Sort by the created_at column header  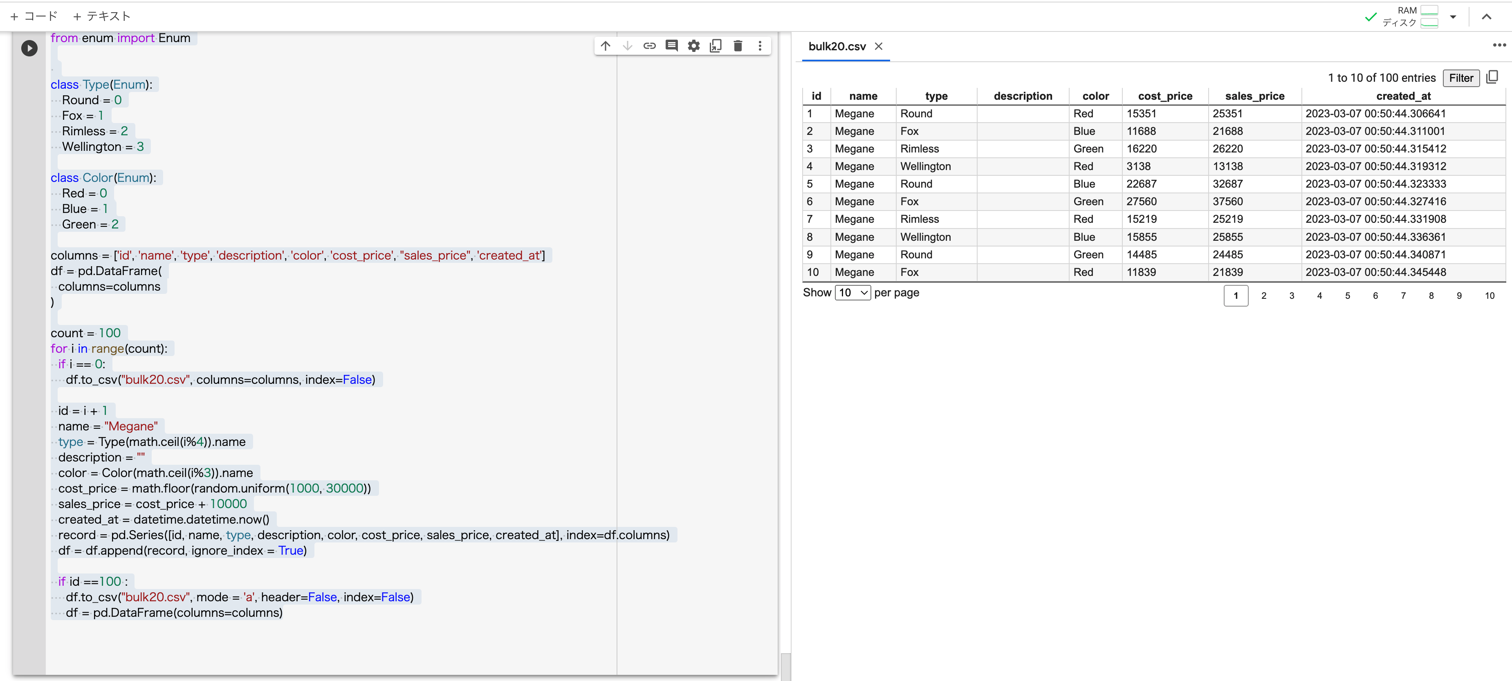(1403, 96)
